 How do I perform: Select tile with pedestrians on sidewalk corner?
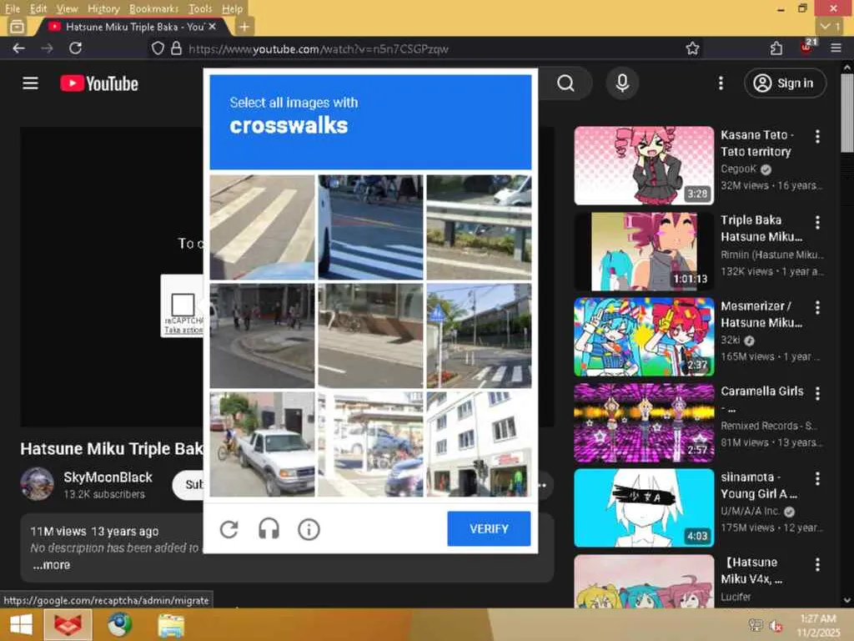[x=262, y=336]
